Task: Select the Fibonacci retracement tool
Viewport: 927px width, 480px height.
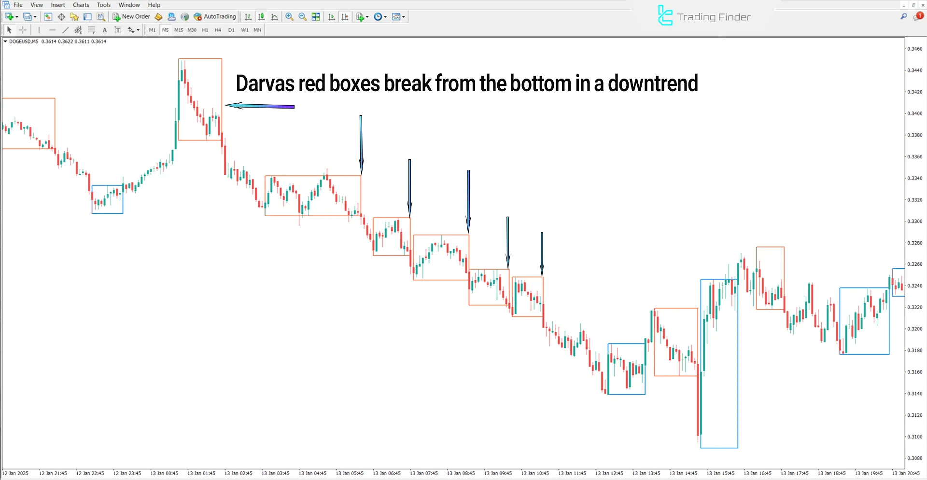Action: pyautogui.click(x=92, y=29)
